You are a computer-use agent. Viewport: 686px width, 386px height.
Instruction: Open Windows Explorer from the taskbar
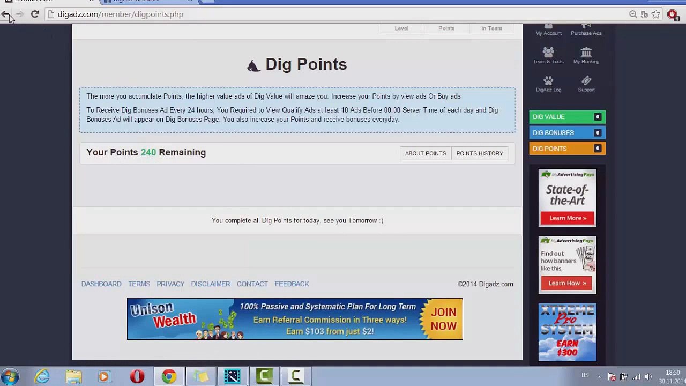tap(73, 376)
